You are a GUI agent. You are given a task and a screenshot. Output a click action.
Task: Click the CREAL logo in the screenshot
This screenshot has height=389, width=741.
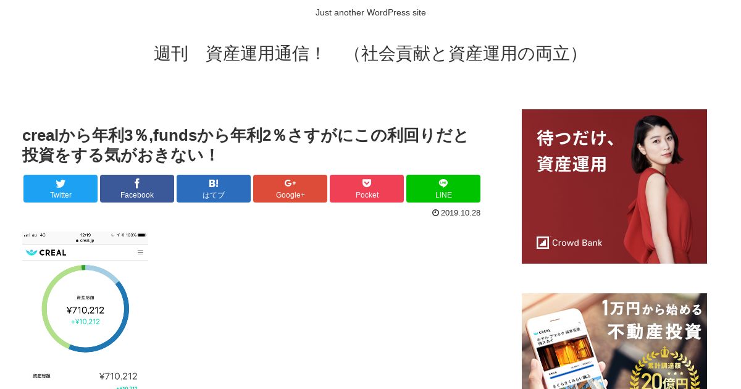pyautogui.click(x=46, y=252)
